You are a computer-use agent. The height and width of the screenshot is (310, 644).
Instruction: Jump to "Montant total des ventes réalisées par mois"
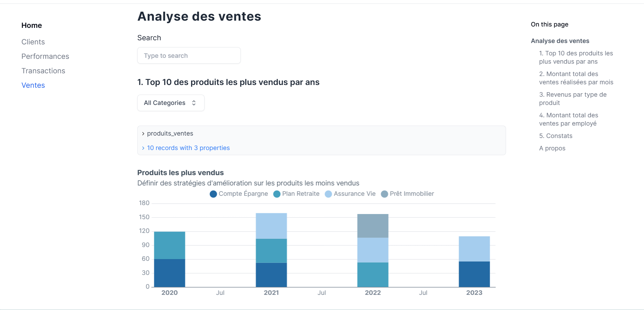pyautogui.click(x=576, y=78)
